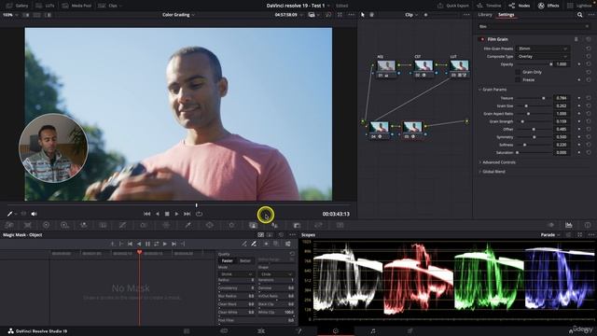Expand the Scopes panel to full screen

[580, 235]
